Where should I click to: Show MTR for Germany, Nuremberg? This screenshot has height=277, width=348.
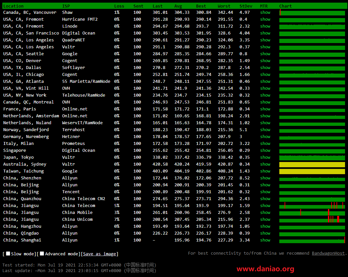click(265, 136)
